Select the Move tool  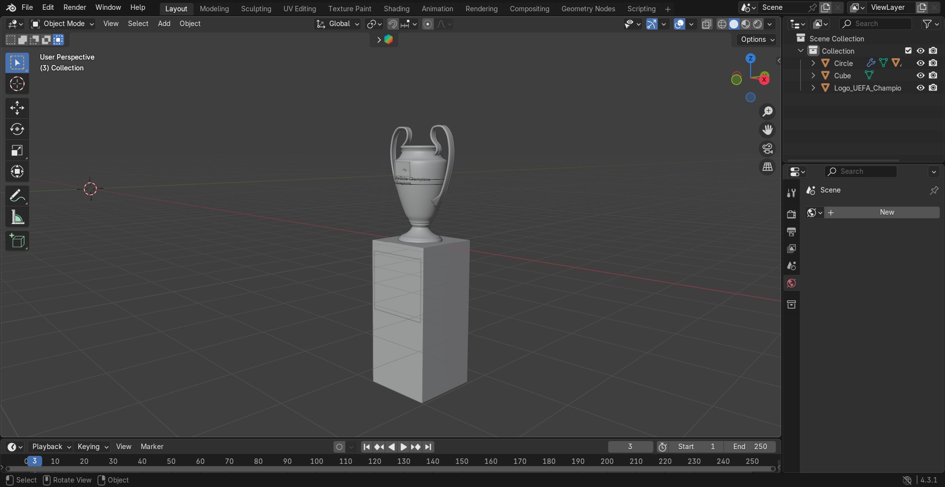click(17, 108)
